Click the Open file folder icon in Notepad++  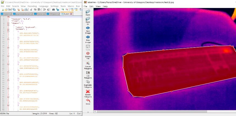pyautogui.click(x=6, y=10)
